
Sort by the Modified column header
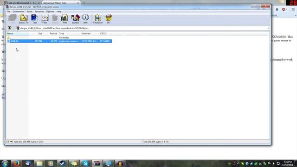tap(90, 33)
